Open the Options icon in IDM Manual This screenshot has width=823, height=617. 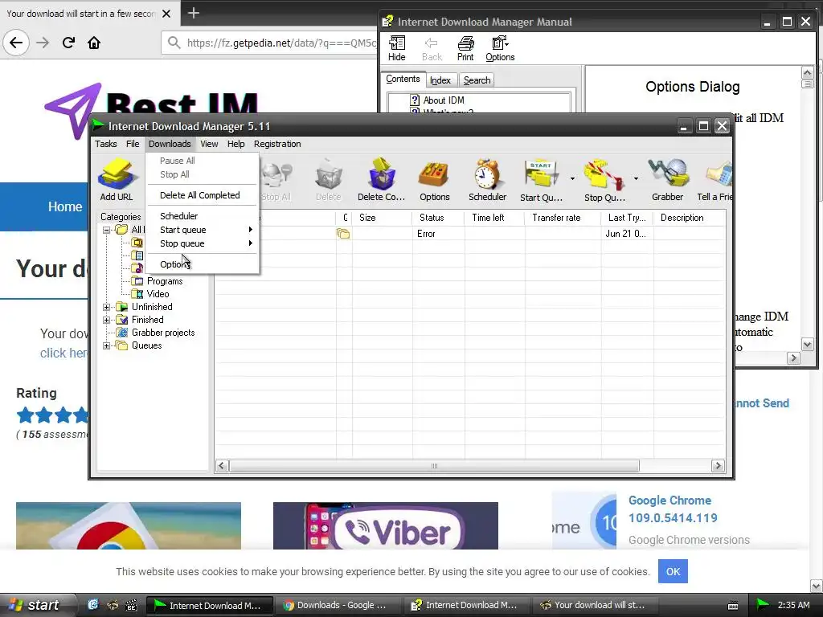pos(500,48)
